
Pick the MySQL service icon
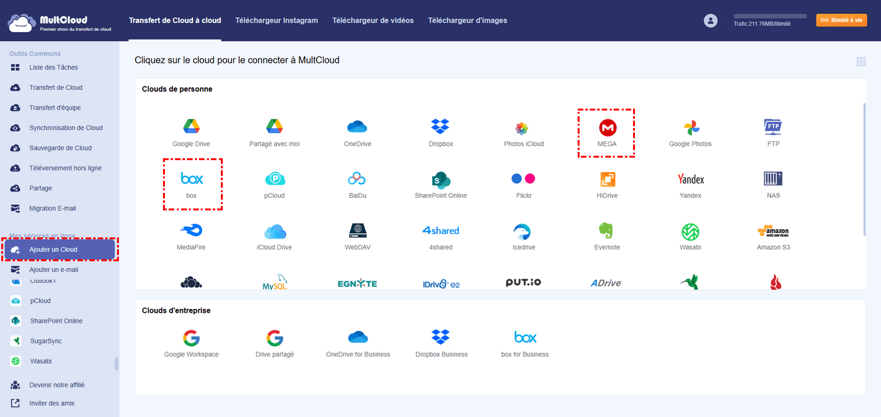coord(274,283)
